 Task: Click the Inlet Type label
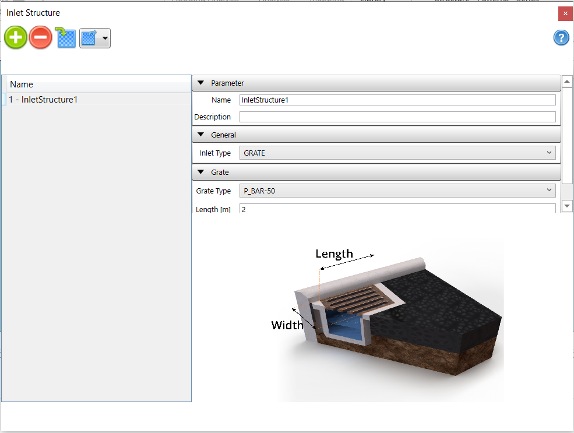click(x=215, y=153)
